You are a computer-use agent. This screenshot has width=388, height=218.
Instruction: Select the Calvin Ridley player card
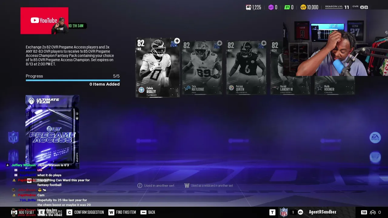pyautogui.click(x=158, y=68)
